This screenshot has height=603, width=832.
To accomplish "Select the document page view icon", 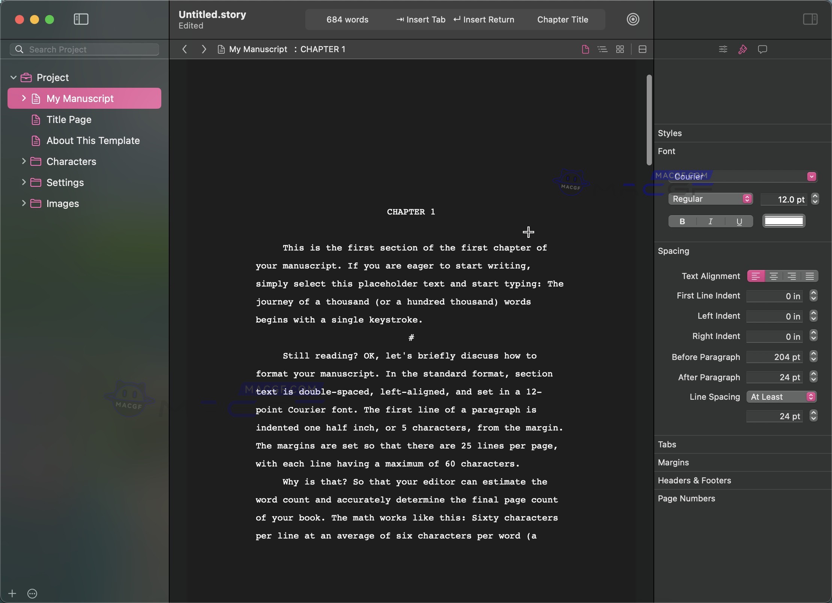I will coord(584,49).
